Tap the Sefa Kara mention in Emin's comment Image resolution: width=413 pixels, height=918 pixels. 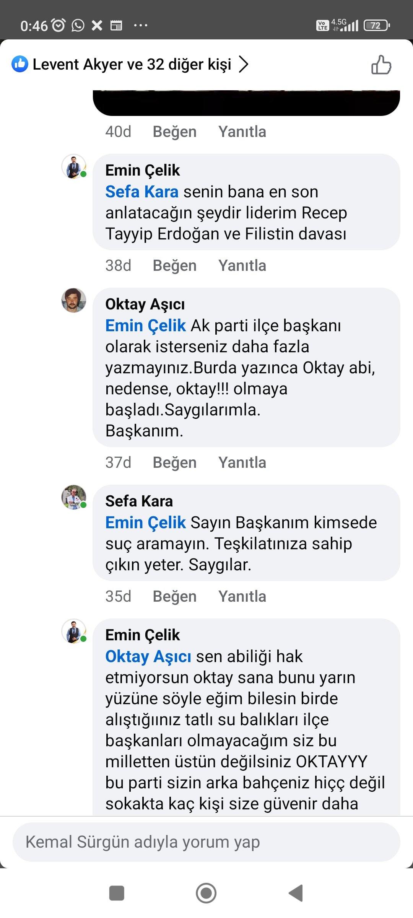pyautogui.click(x=142, y=192)
